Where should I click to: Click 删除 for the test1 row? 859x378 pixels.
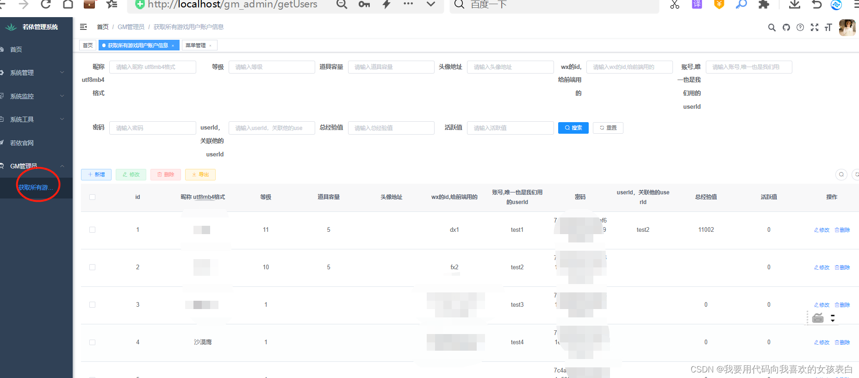pyautogui.click(x=842, y=230)
